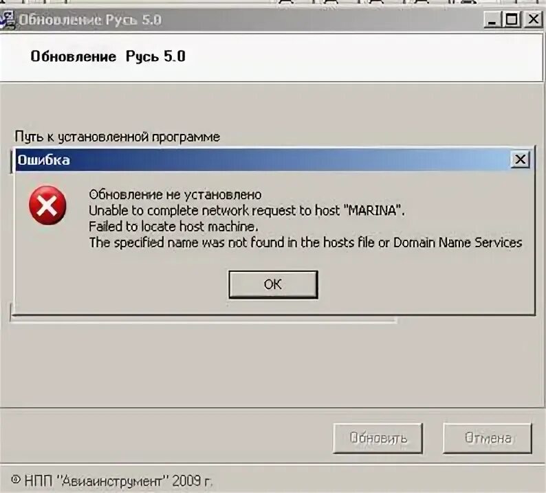Click the main window title bar text
Viewport: 546px width, 493px height.
(90, 20)
